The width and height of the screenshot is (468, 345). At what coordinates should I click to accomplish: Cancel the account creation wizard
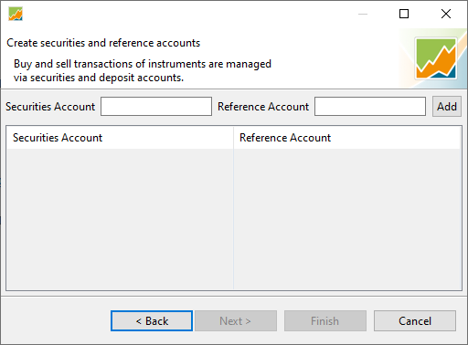tap(415, 320)
